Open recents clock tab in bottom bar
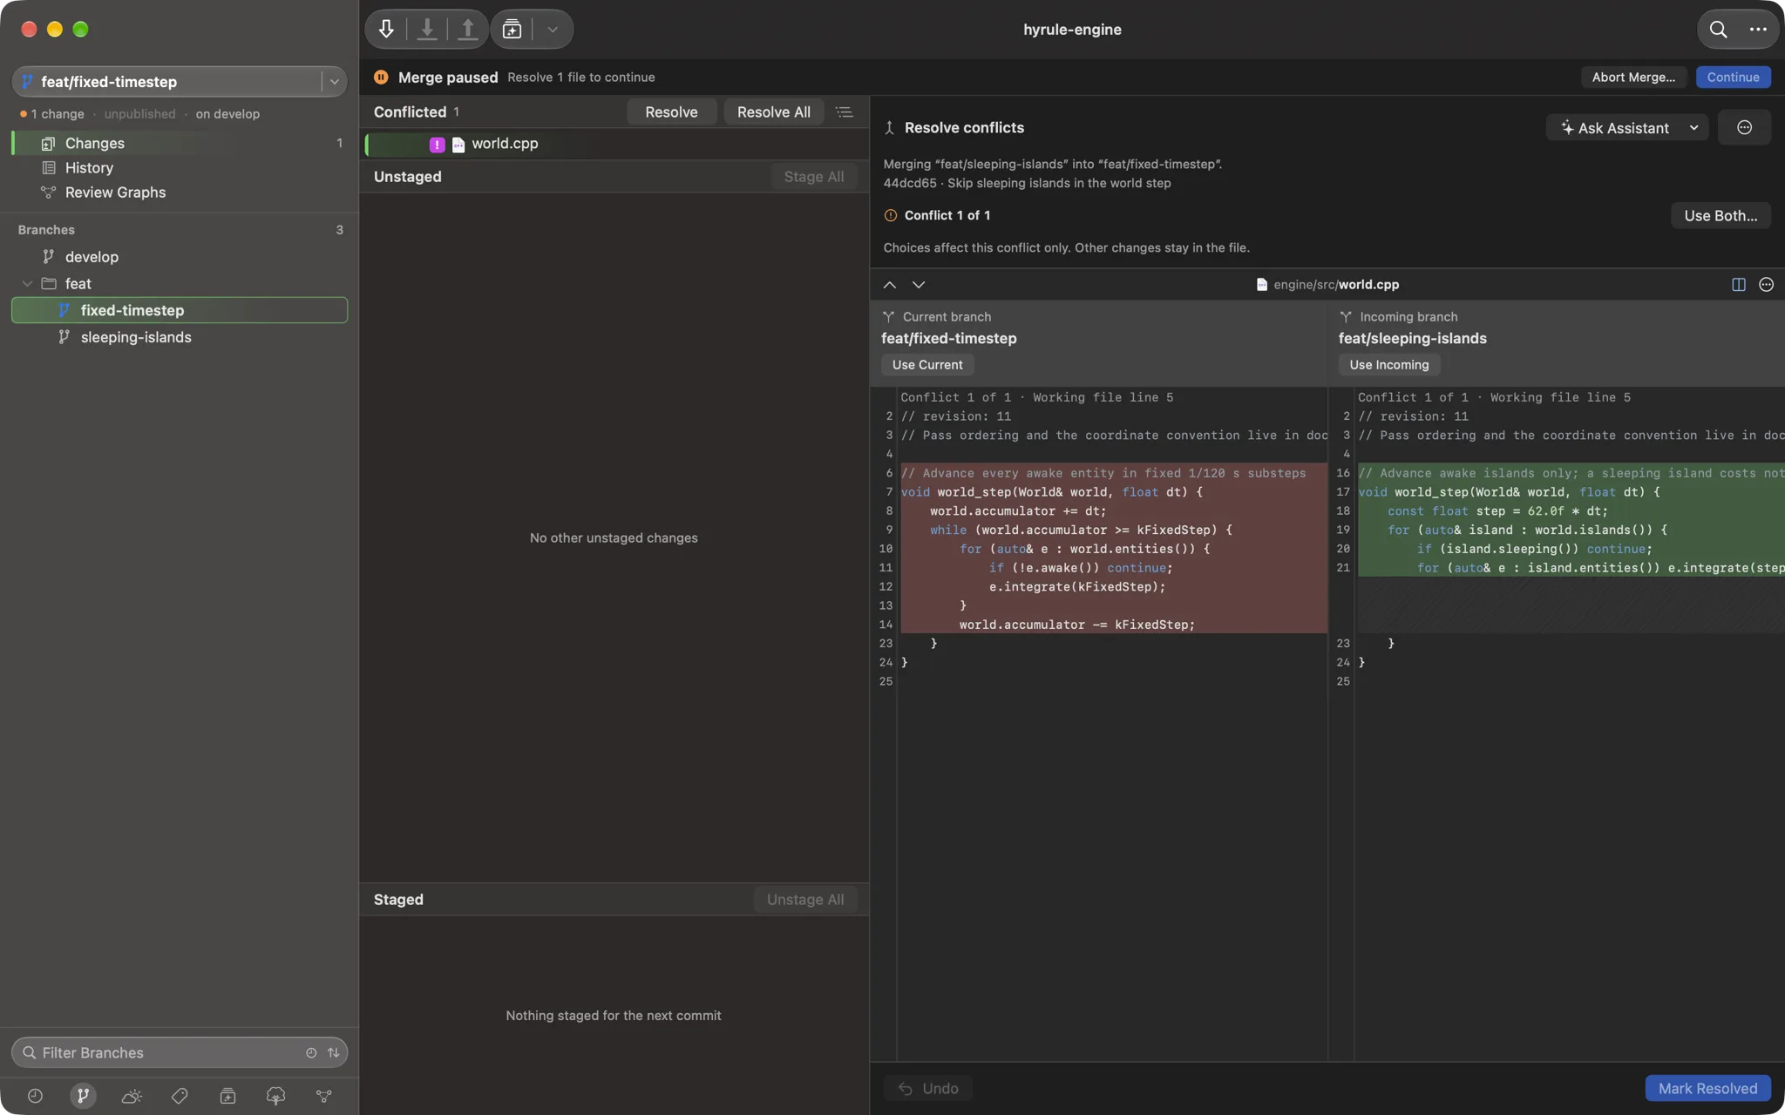 pyautogui.click(x=35, y=1096)
